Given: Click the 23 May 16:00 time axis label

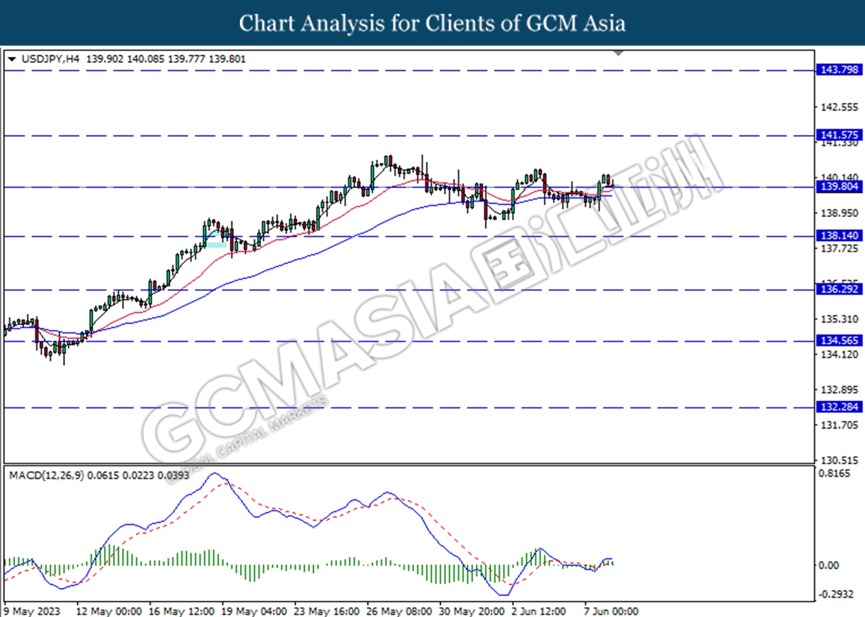Looking at the screenshot, I should (x=327, y=611).
